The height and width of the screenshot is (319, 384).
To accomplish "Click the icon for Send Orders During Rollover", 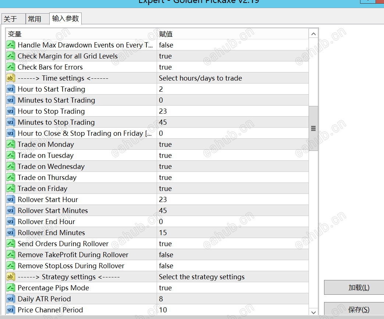I will coord(11,244).
